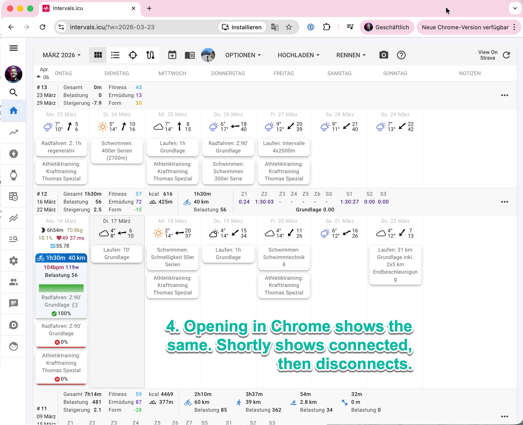Toggle the hamburger sidebar menu
The height and width of the screenshot is (425, 523).
(x=13, y=48)
